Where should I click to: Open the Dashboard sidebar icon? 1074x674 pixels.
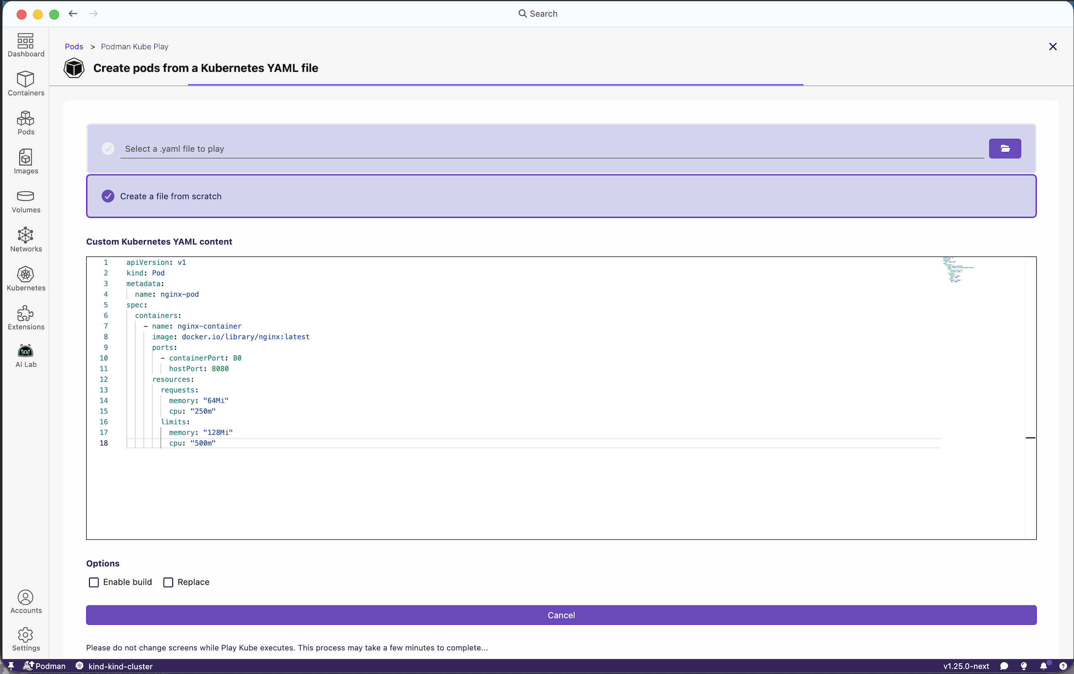(26, 45)
